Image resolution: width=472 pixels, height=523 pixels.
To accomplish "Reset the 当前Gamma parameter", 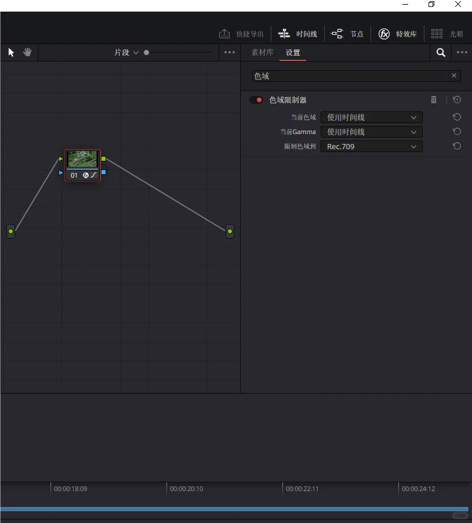I will [457, 131].
